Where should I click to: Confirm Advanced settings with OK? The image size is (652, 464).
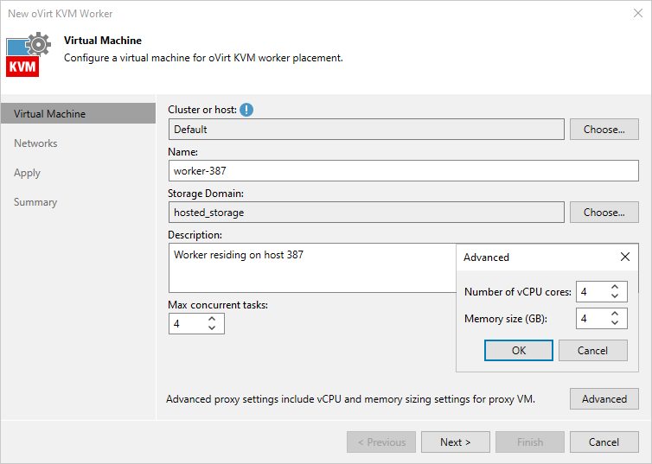(x=518, y=350)
